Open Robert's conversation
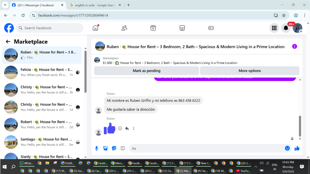 pos(42,124)
